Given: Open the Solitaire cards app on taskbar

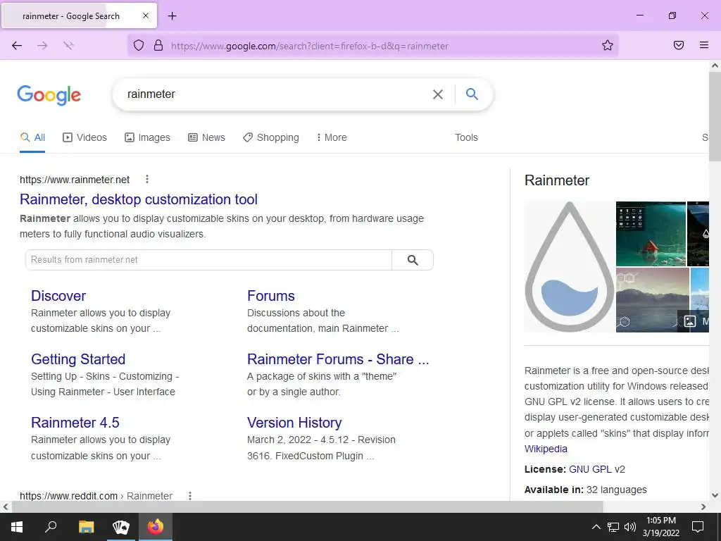Looking at the screenshot, I should pyautogui.click(x=120, y=527).
